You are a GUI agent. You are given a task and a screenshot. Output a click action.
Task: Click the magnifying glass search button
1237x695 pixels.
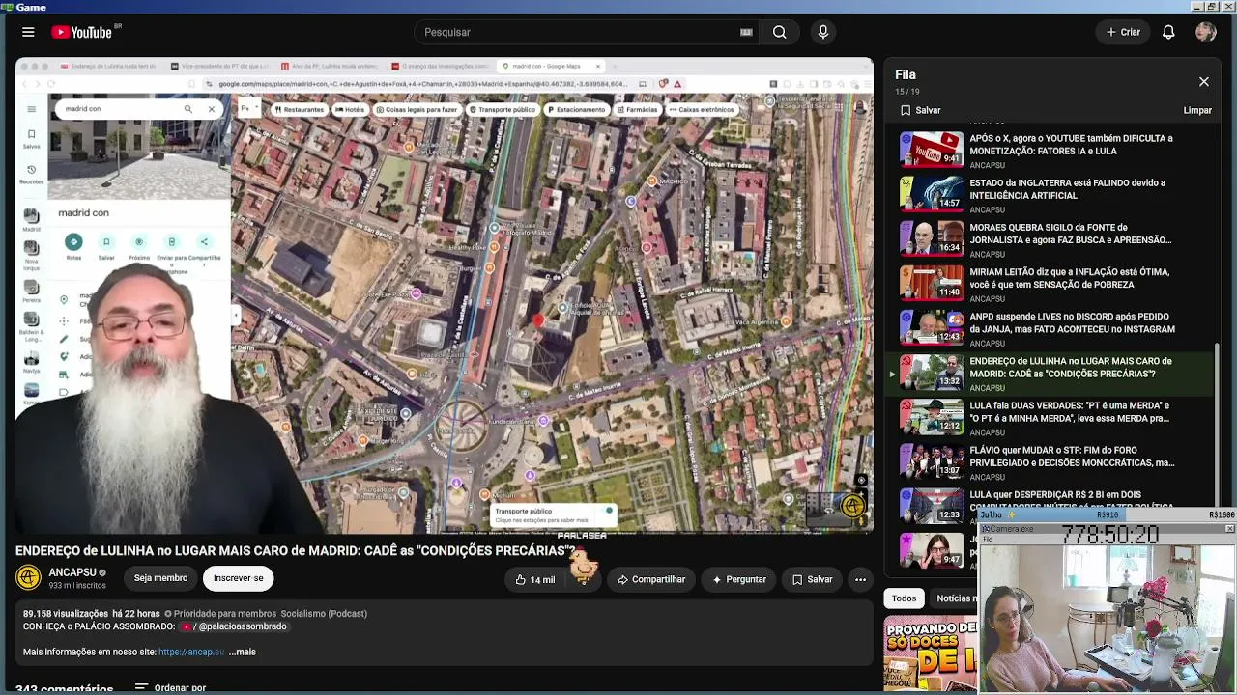(x=779, y=32)
